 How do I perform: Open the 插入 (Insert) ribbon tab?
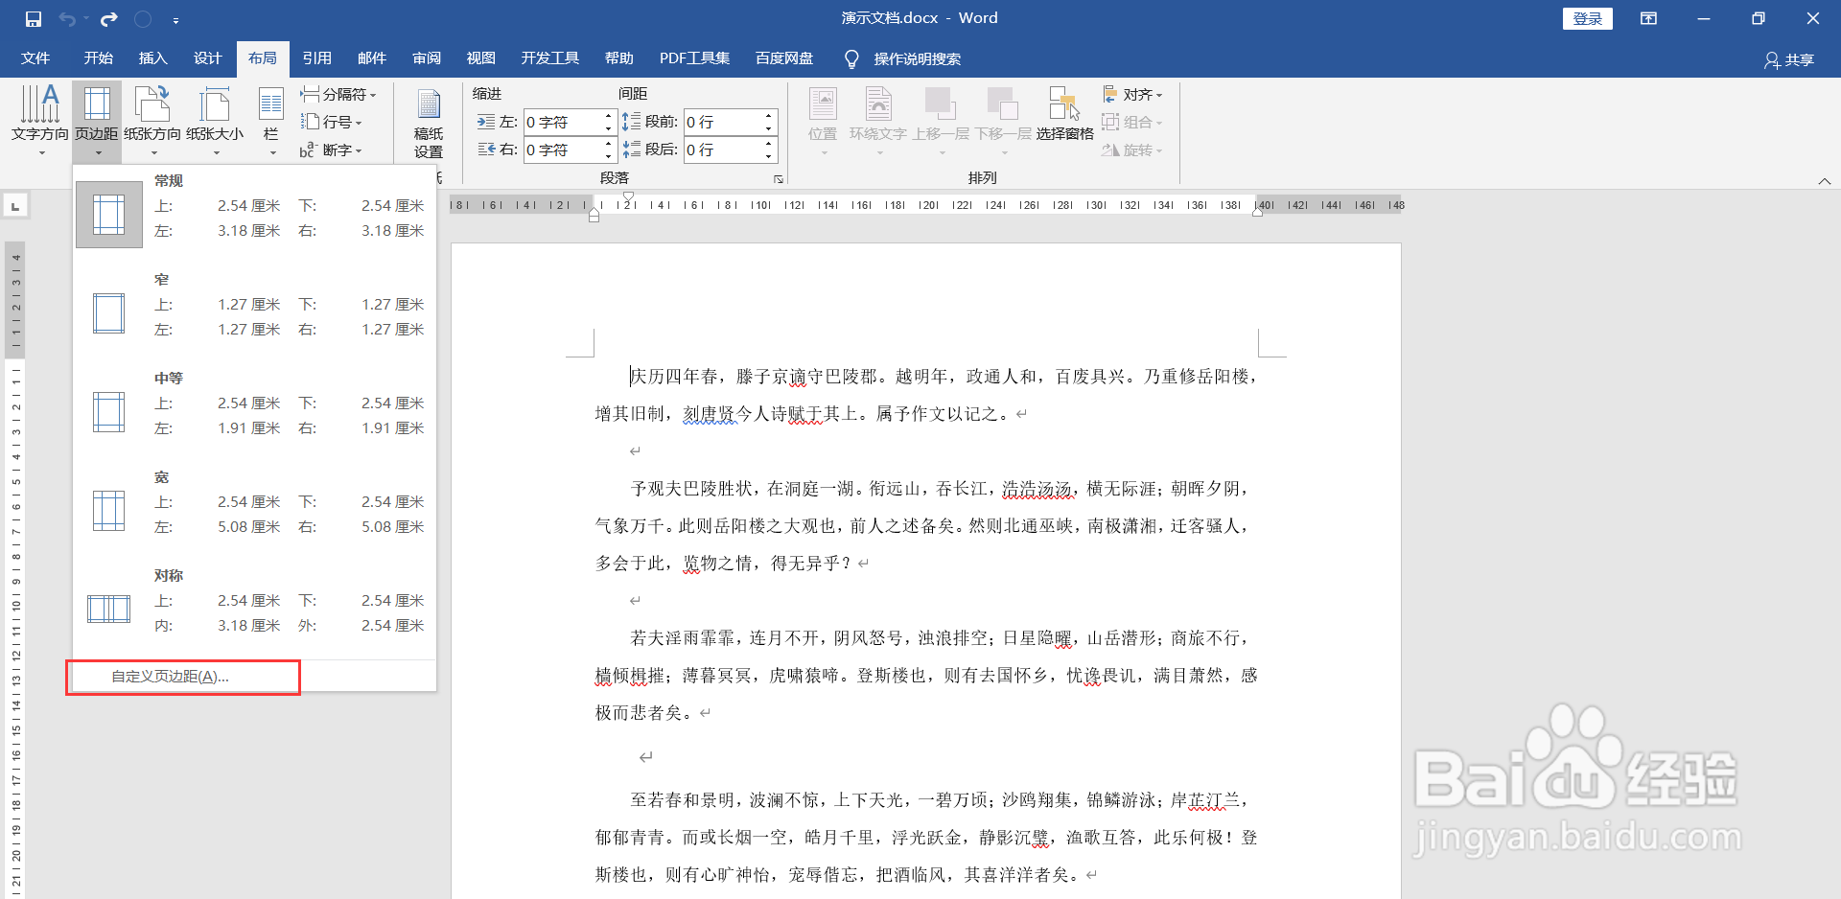pyautogui.click(x=151, y=58)
